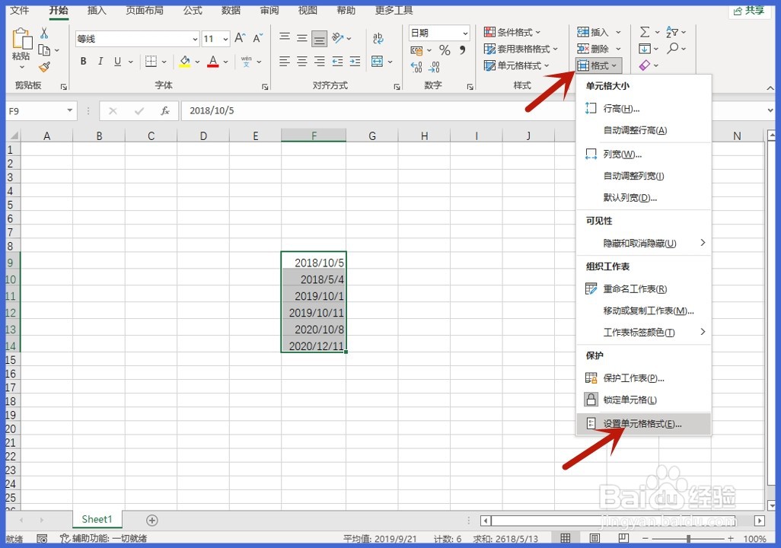Click the Clear eraser icon
Image resolution: width=781 pixels, height=548 pixels.
pyautogui.click(x=645, y=65)
